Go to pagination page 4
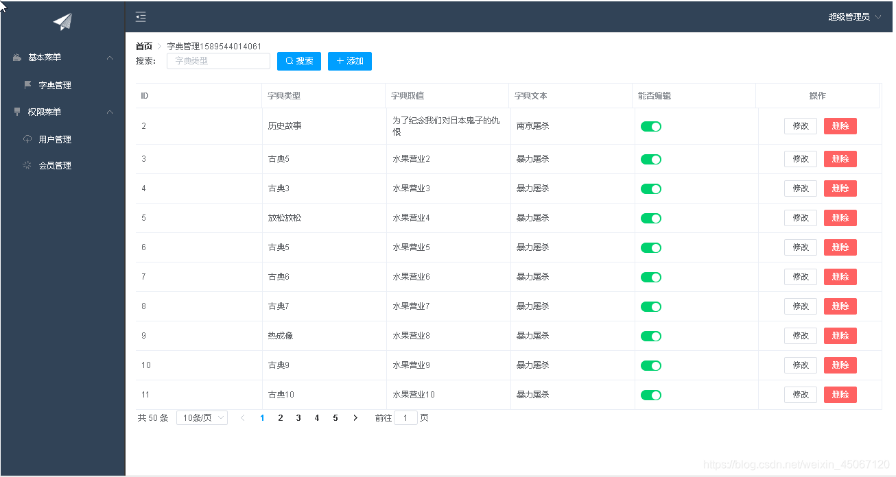 pos(317,418)
